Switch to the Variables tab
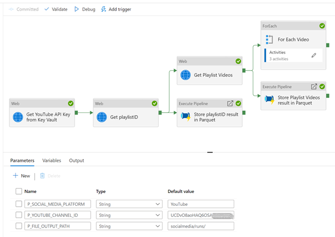Screen dimensions: 335x237 (x=52, y=161)
